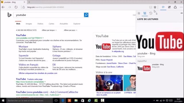Screen dimensions: 184x103
Task: Open Make a Web Note pen icon
Action: coord(169,7)
